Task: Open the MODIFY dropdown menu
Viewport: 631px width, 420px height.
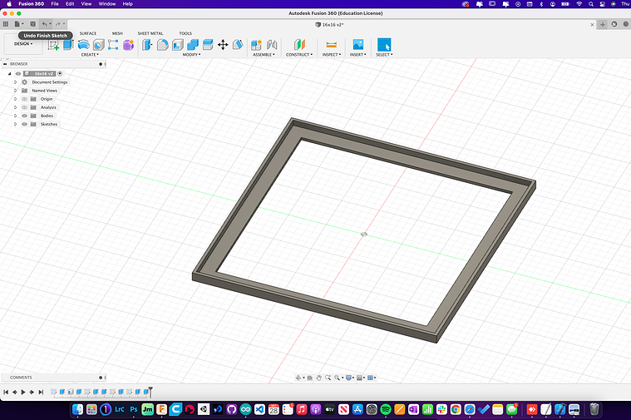Action: point(191,55)
